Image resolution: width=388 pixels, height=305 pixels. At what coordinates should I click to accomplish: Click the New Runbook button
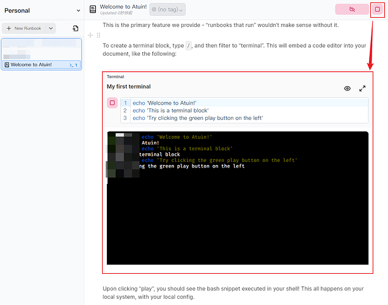point(24,28)
